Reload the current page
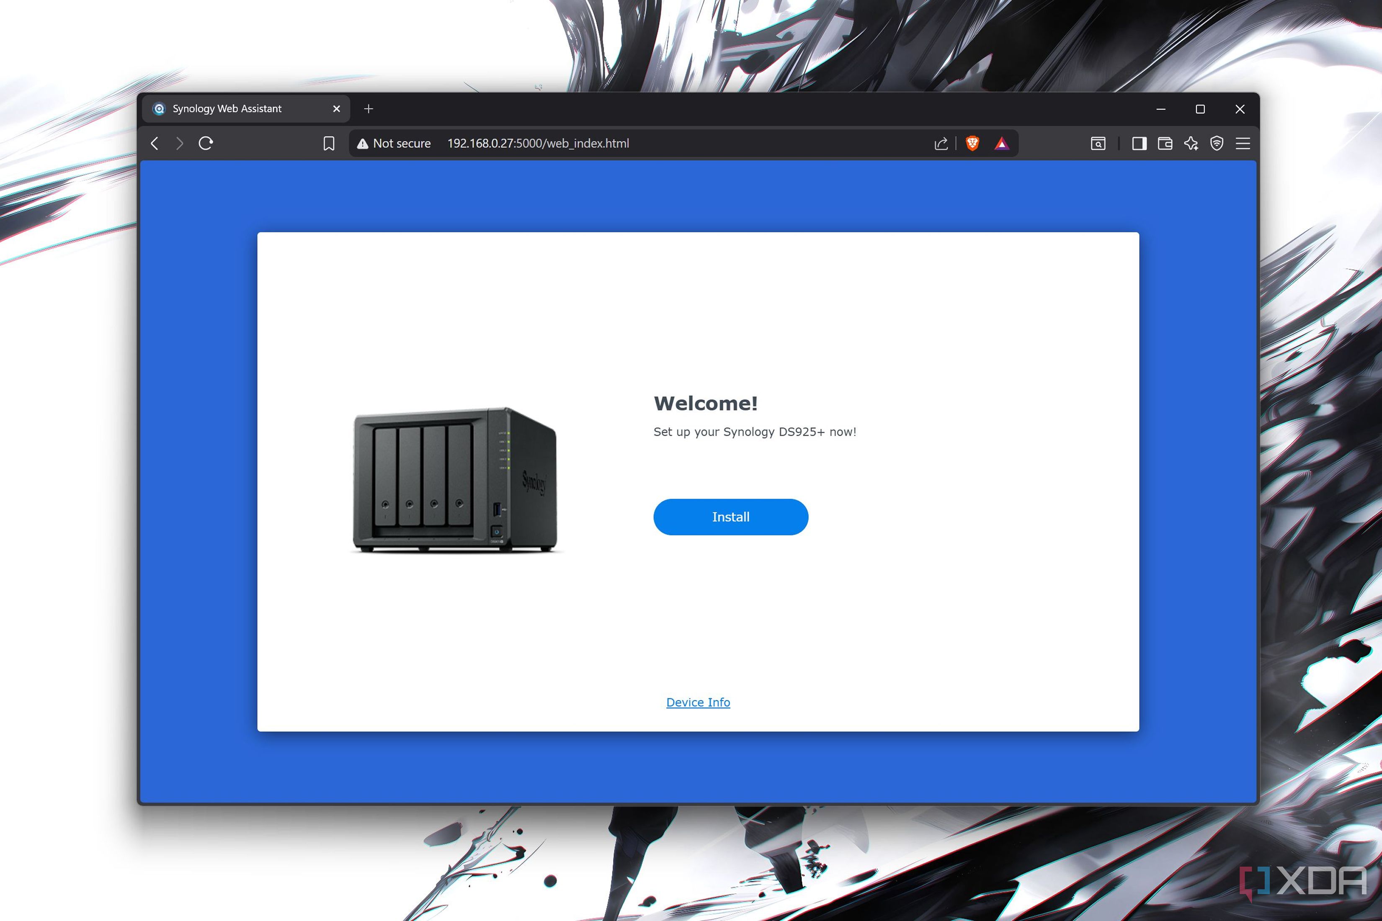 pos(206,143)
